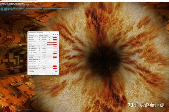Close the GPU-Z window with X
Image resolution: width=169 pixels, height=112 pixels.
pyautogui.click(x=57, y=32)
